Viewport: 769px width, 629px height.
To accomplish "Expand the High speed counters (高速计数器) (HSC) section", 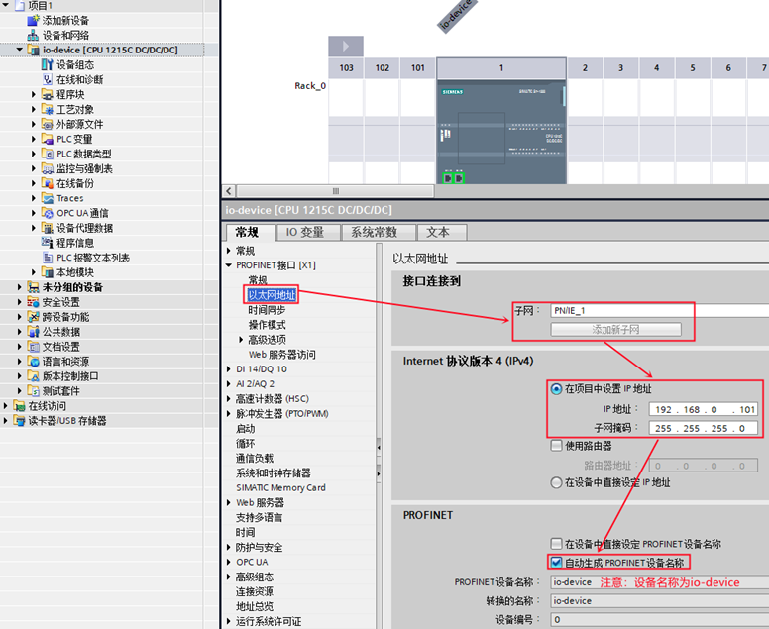I will coord(229,398).
